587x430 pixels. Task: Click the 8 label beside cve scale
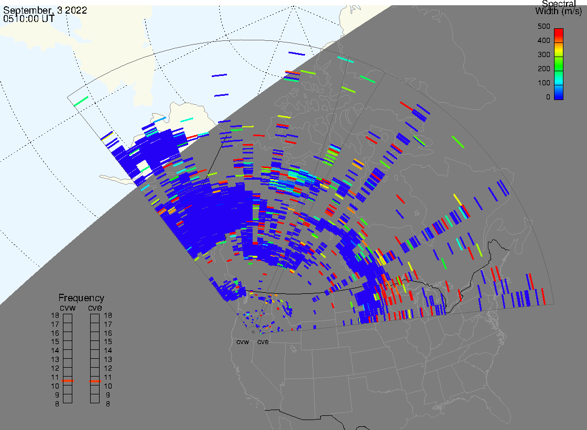[108, 404]
